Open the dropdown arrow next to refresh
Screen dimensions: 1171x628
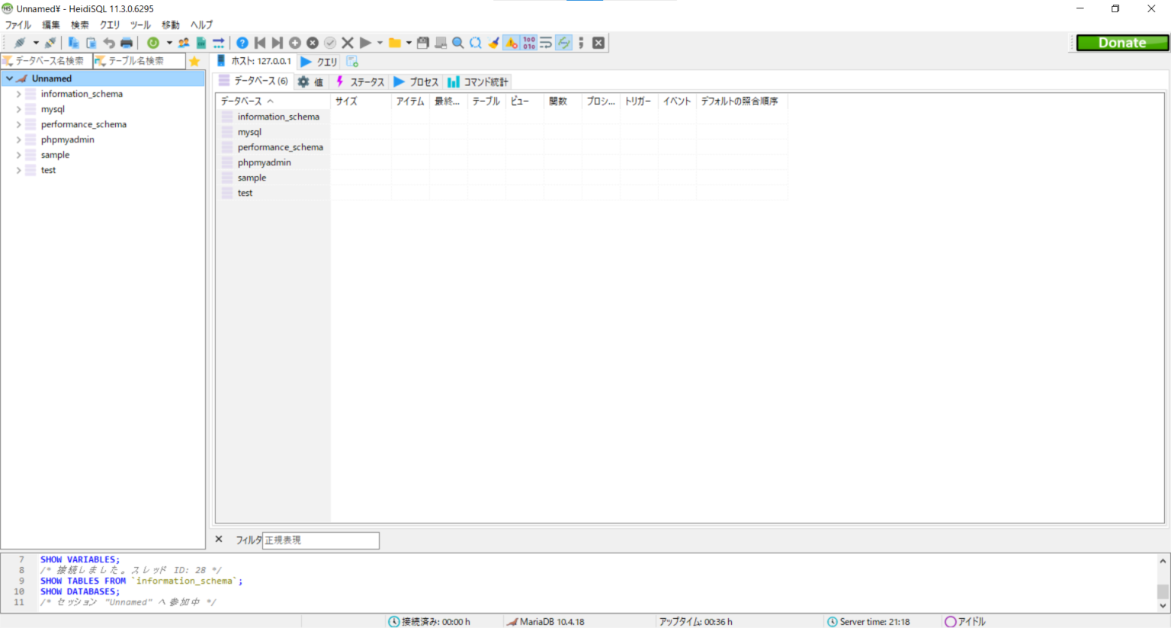(x=169, y=43)
